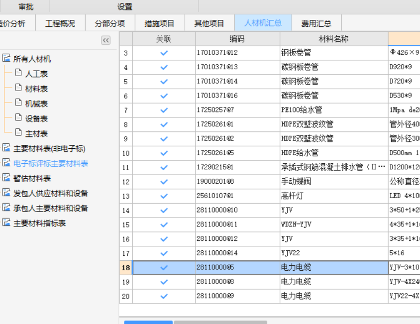Switch to the 分部分项 tab
Image resolution: width=420 pixels, height=324 pixels.
110,23
